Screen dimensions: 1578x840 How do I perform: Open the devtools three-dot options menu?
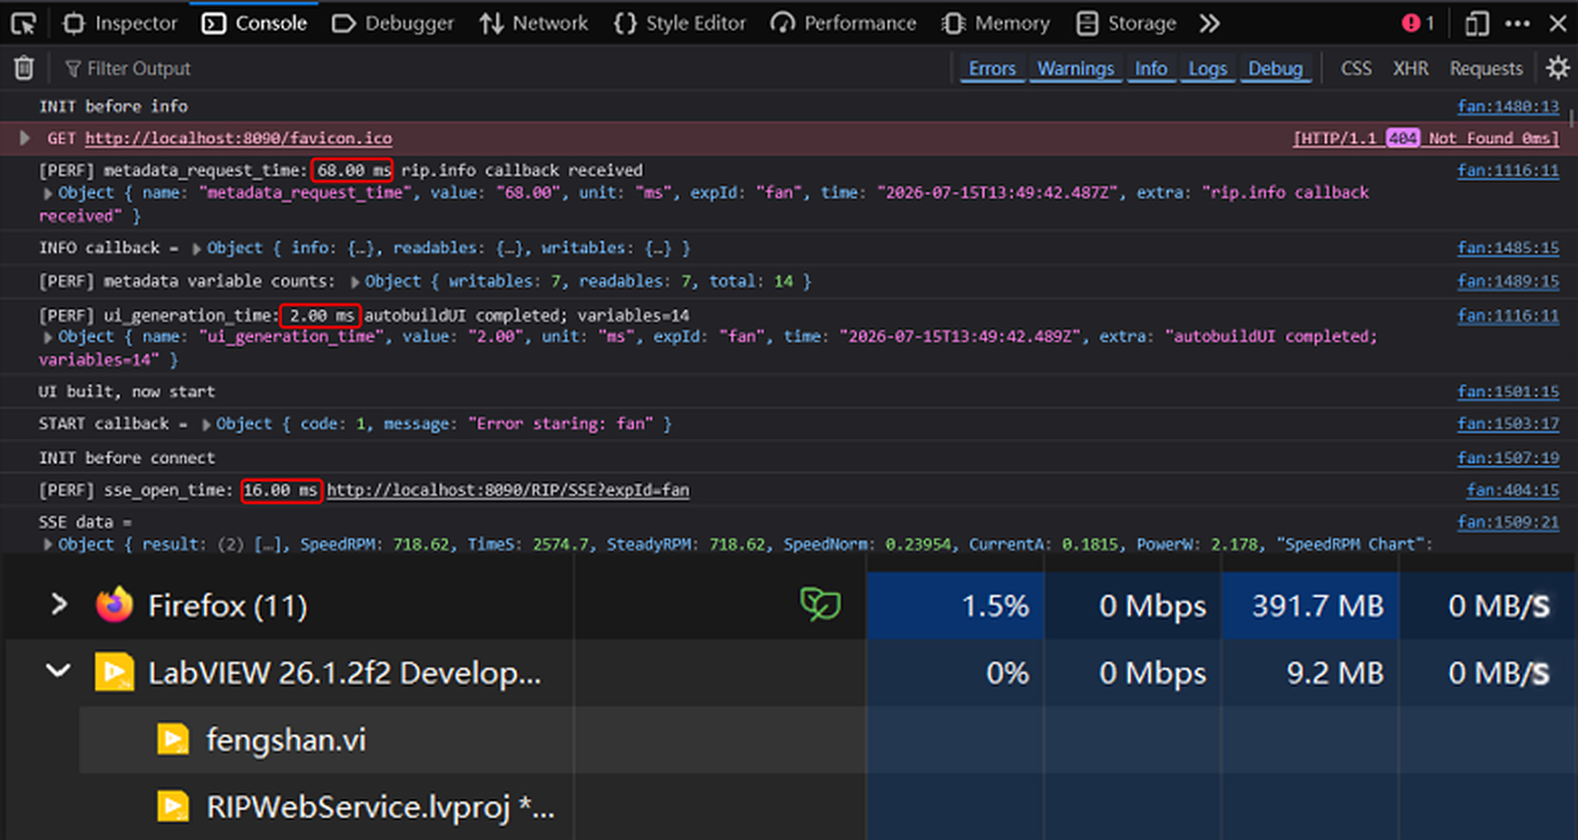click(x=1517, y=24)
